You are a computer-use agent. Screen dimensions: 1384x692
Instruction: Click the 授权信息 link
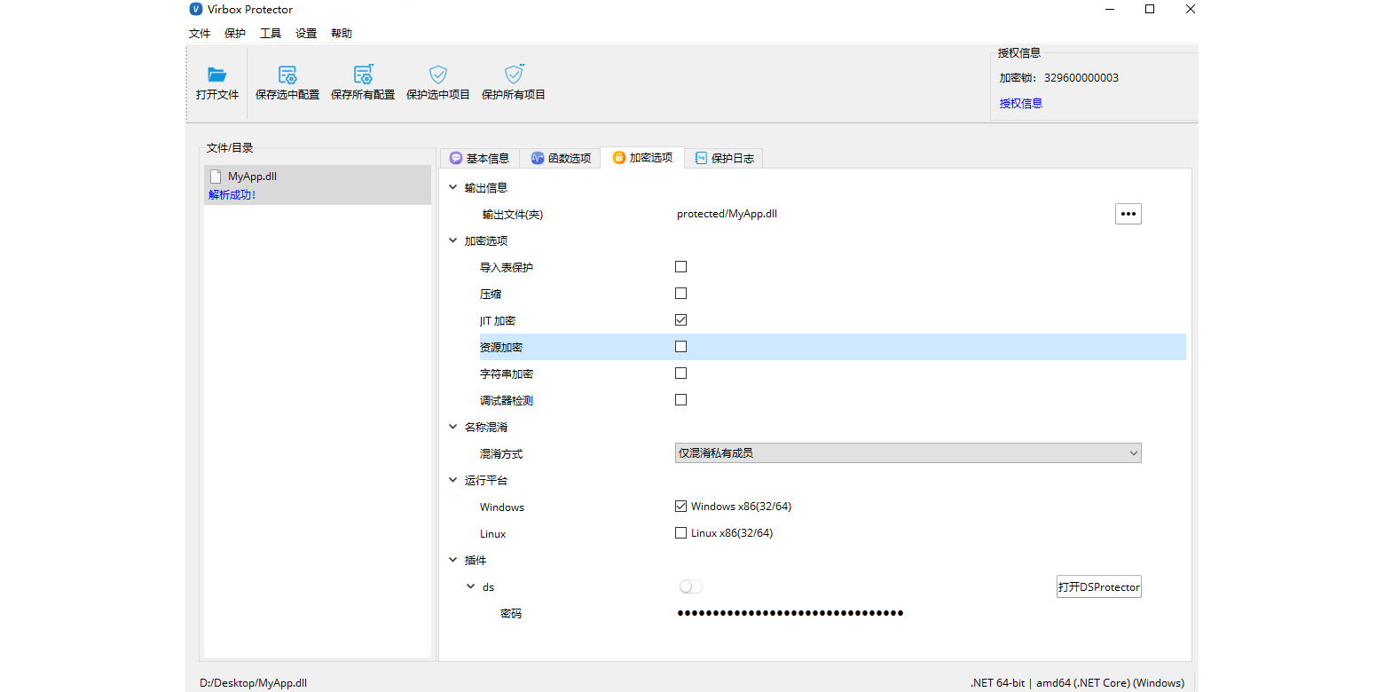pyautogui.click(x=1019, y=103)
